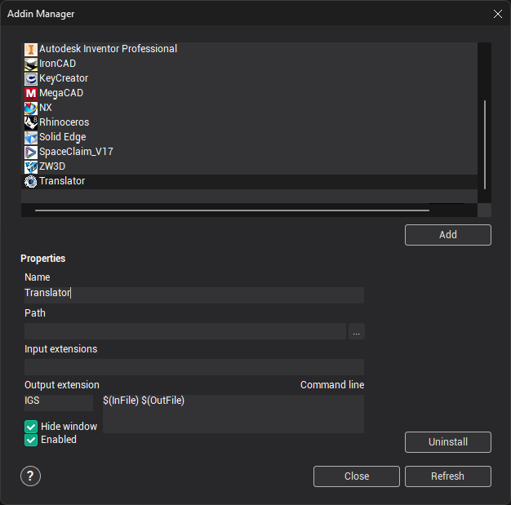511x505 pixels.
Task: Click the Name text field
Action: click(x=193, y=295)
